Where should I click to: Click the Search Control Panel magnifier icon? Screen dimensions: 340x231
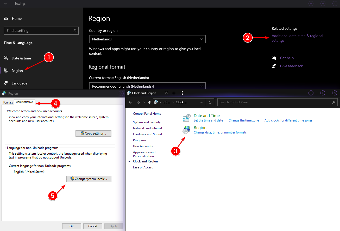coord(334,102)
